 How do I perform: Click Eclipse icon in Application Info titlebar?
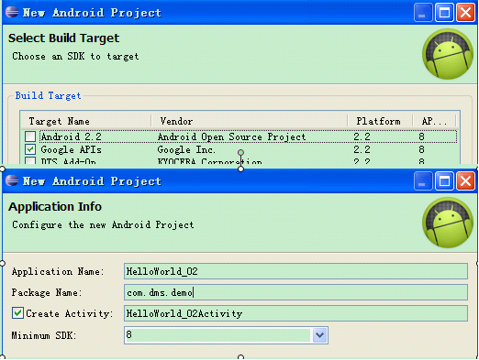pos(12,180)
